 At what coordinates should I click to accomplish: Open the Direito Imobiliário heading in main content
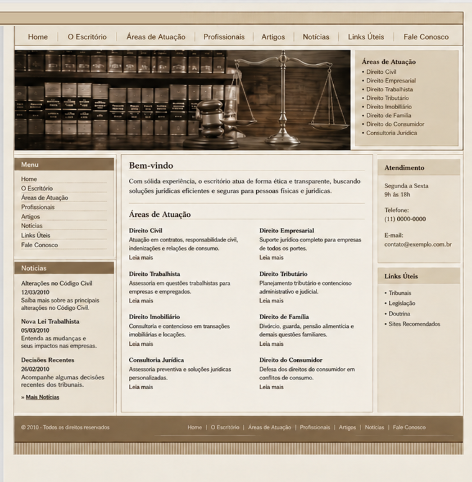(x=154, y=317)
